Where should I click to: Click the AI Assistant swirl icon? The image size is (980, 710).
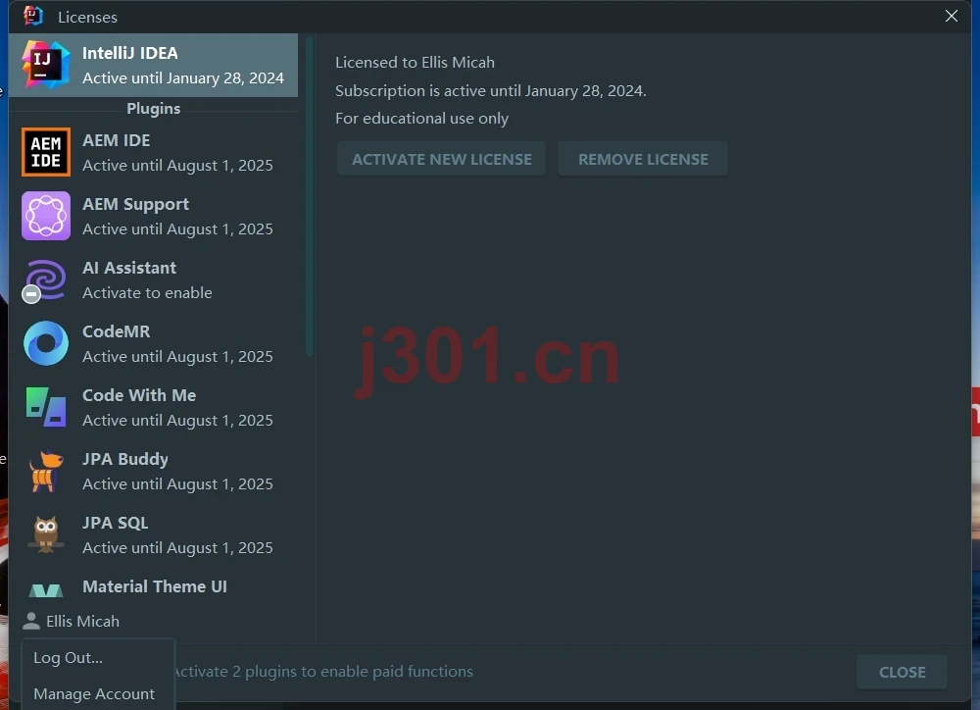(46, 279)
